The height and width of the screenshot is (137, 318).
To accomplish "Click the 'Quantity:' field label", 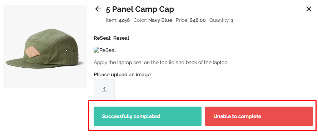I will tap(219, 20).
